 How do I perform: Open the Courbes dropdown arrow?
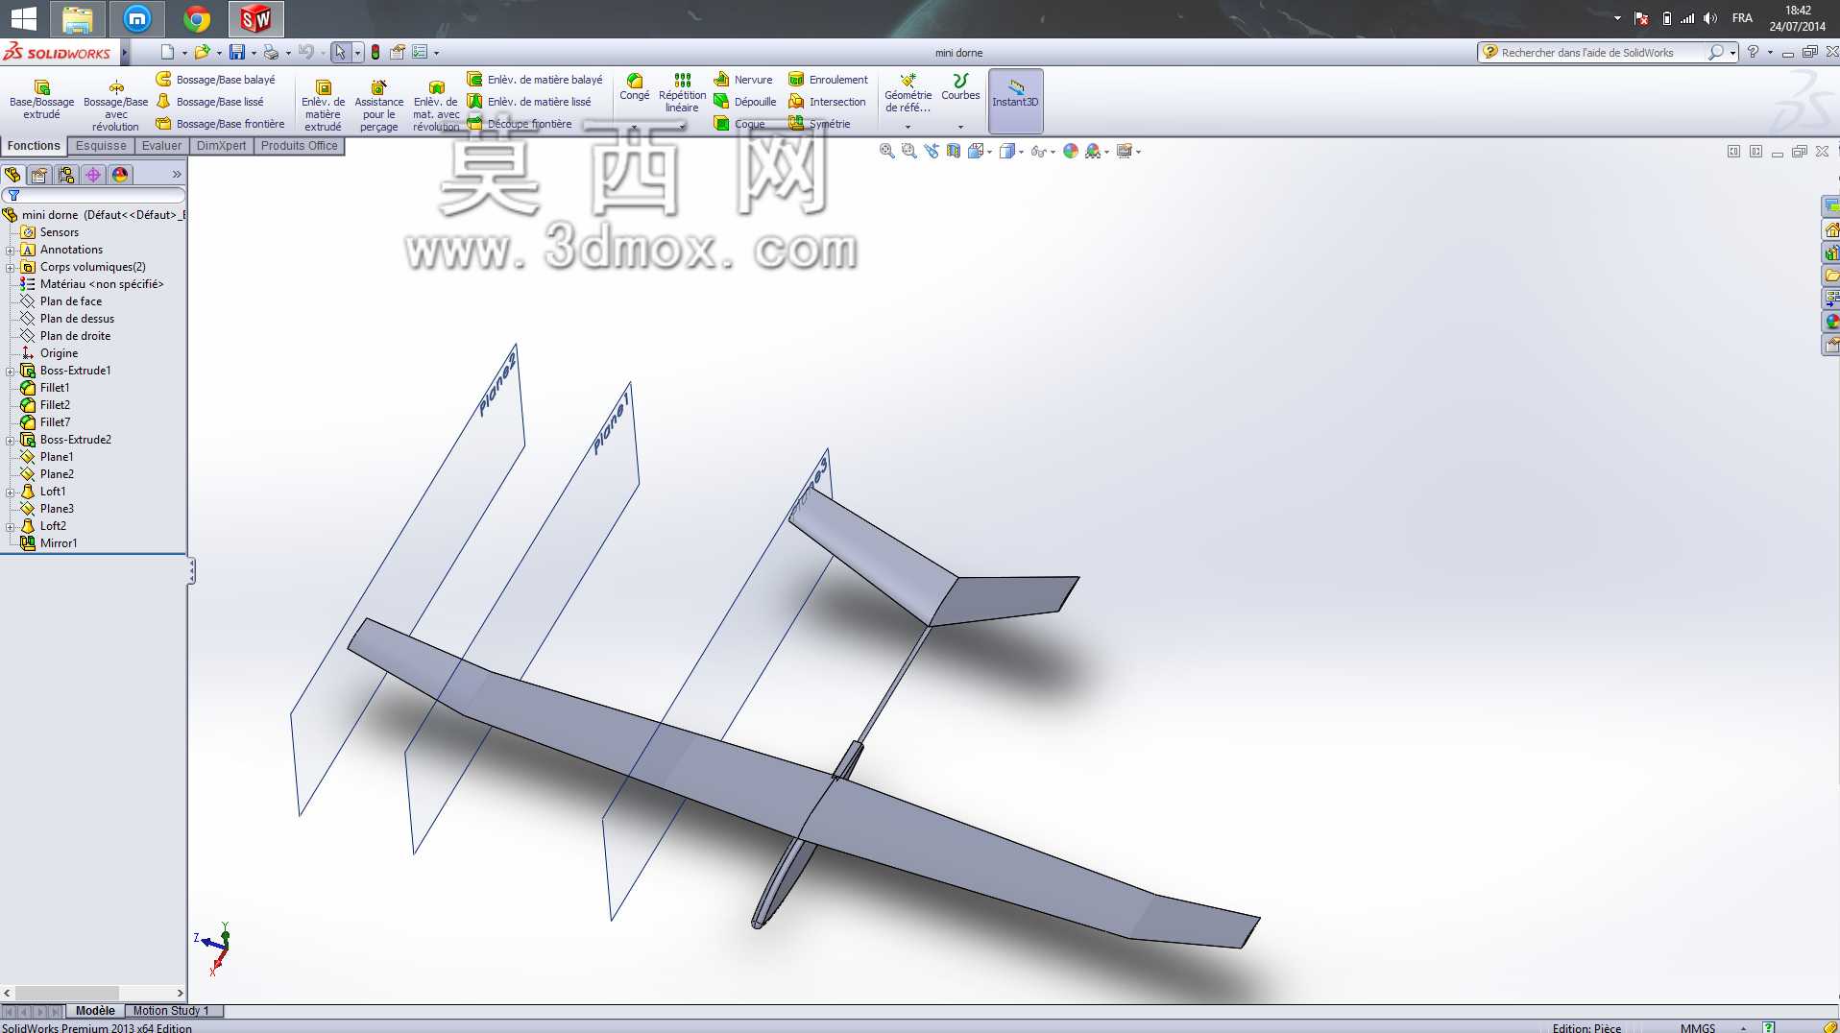tap(960, 127)
